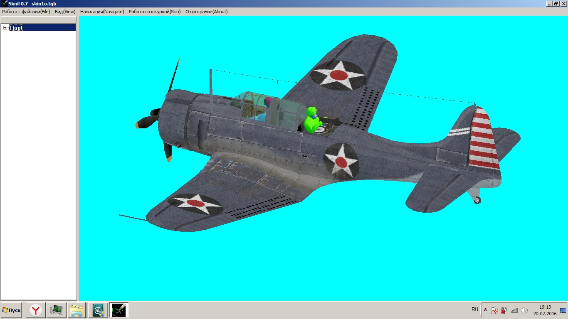Open the Работа со шкуркой(Skin) menu
Viewport: 568px width, 319px height.
(155, 12)
